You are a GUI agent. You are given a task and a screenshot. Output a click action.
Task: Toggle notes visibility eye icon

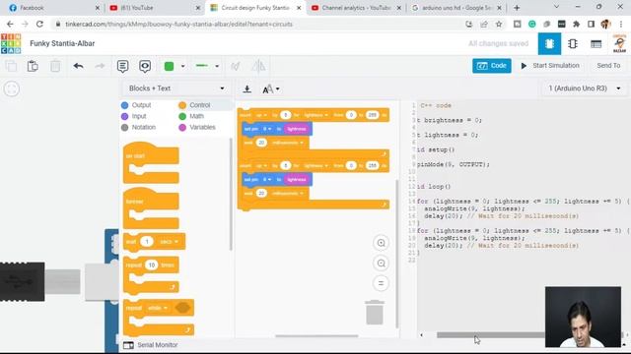point(145,66)
